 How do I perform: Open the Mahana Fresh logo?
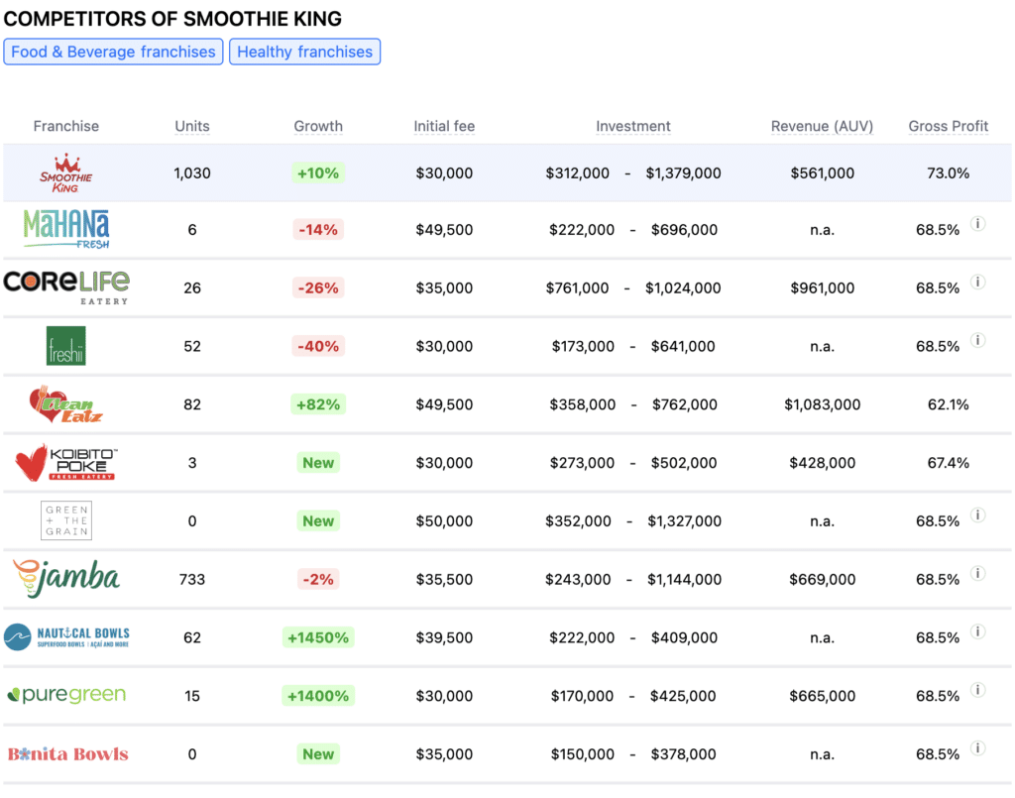(66, 229)
